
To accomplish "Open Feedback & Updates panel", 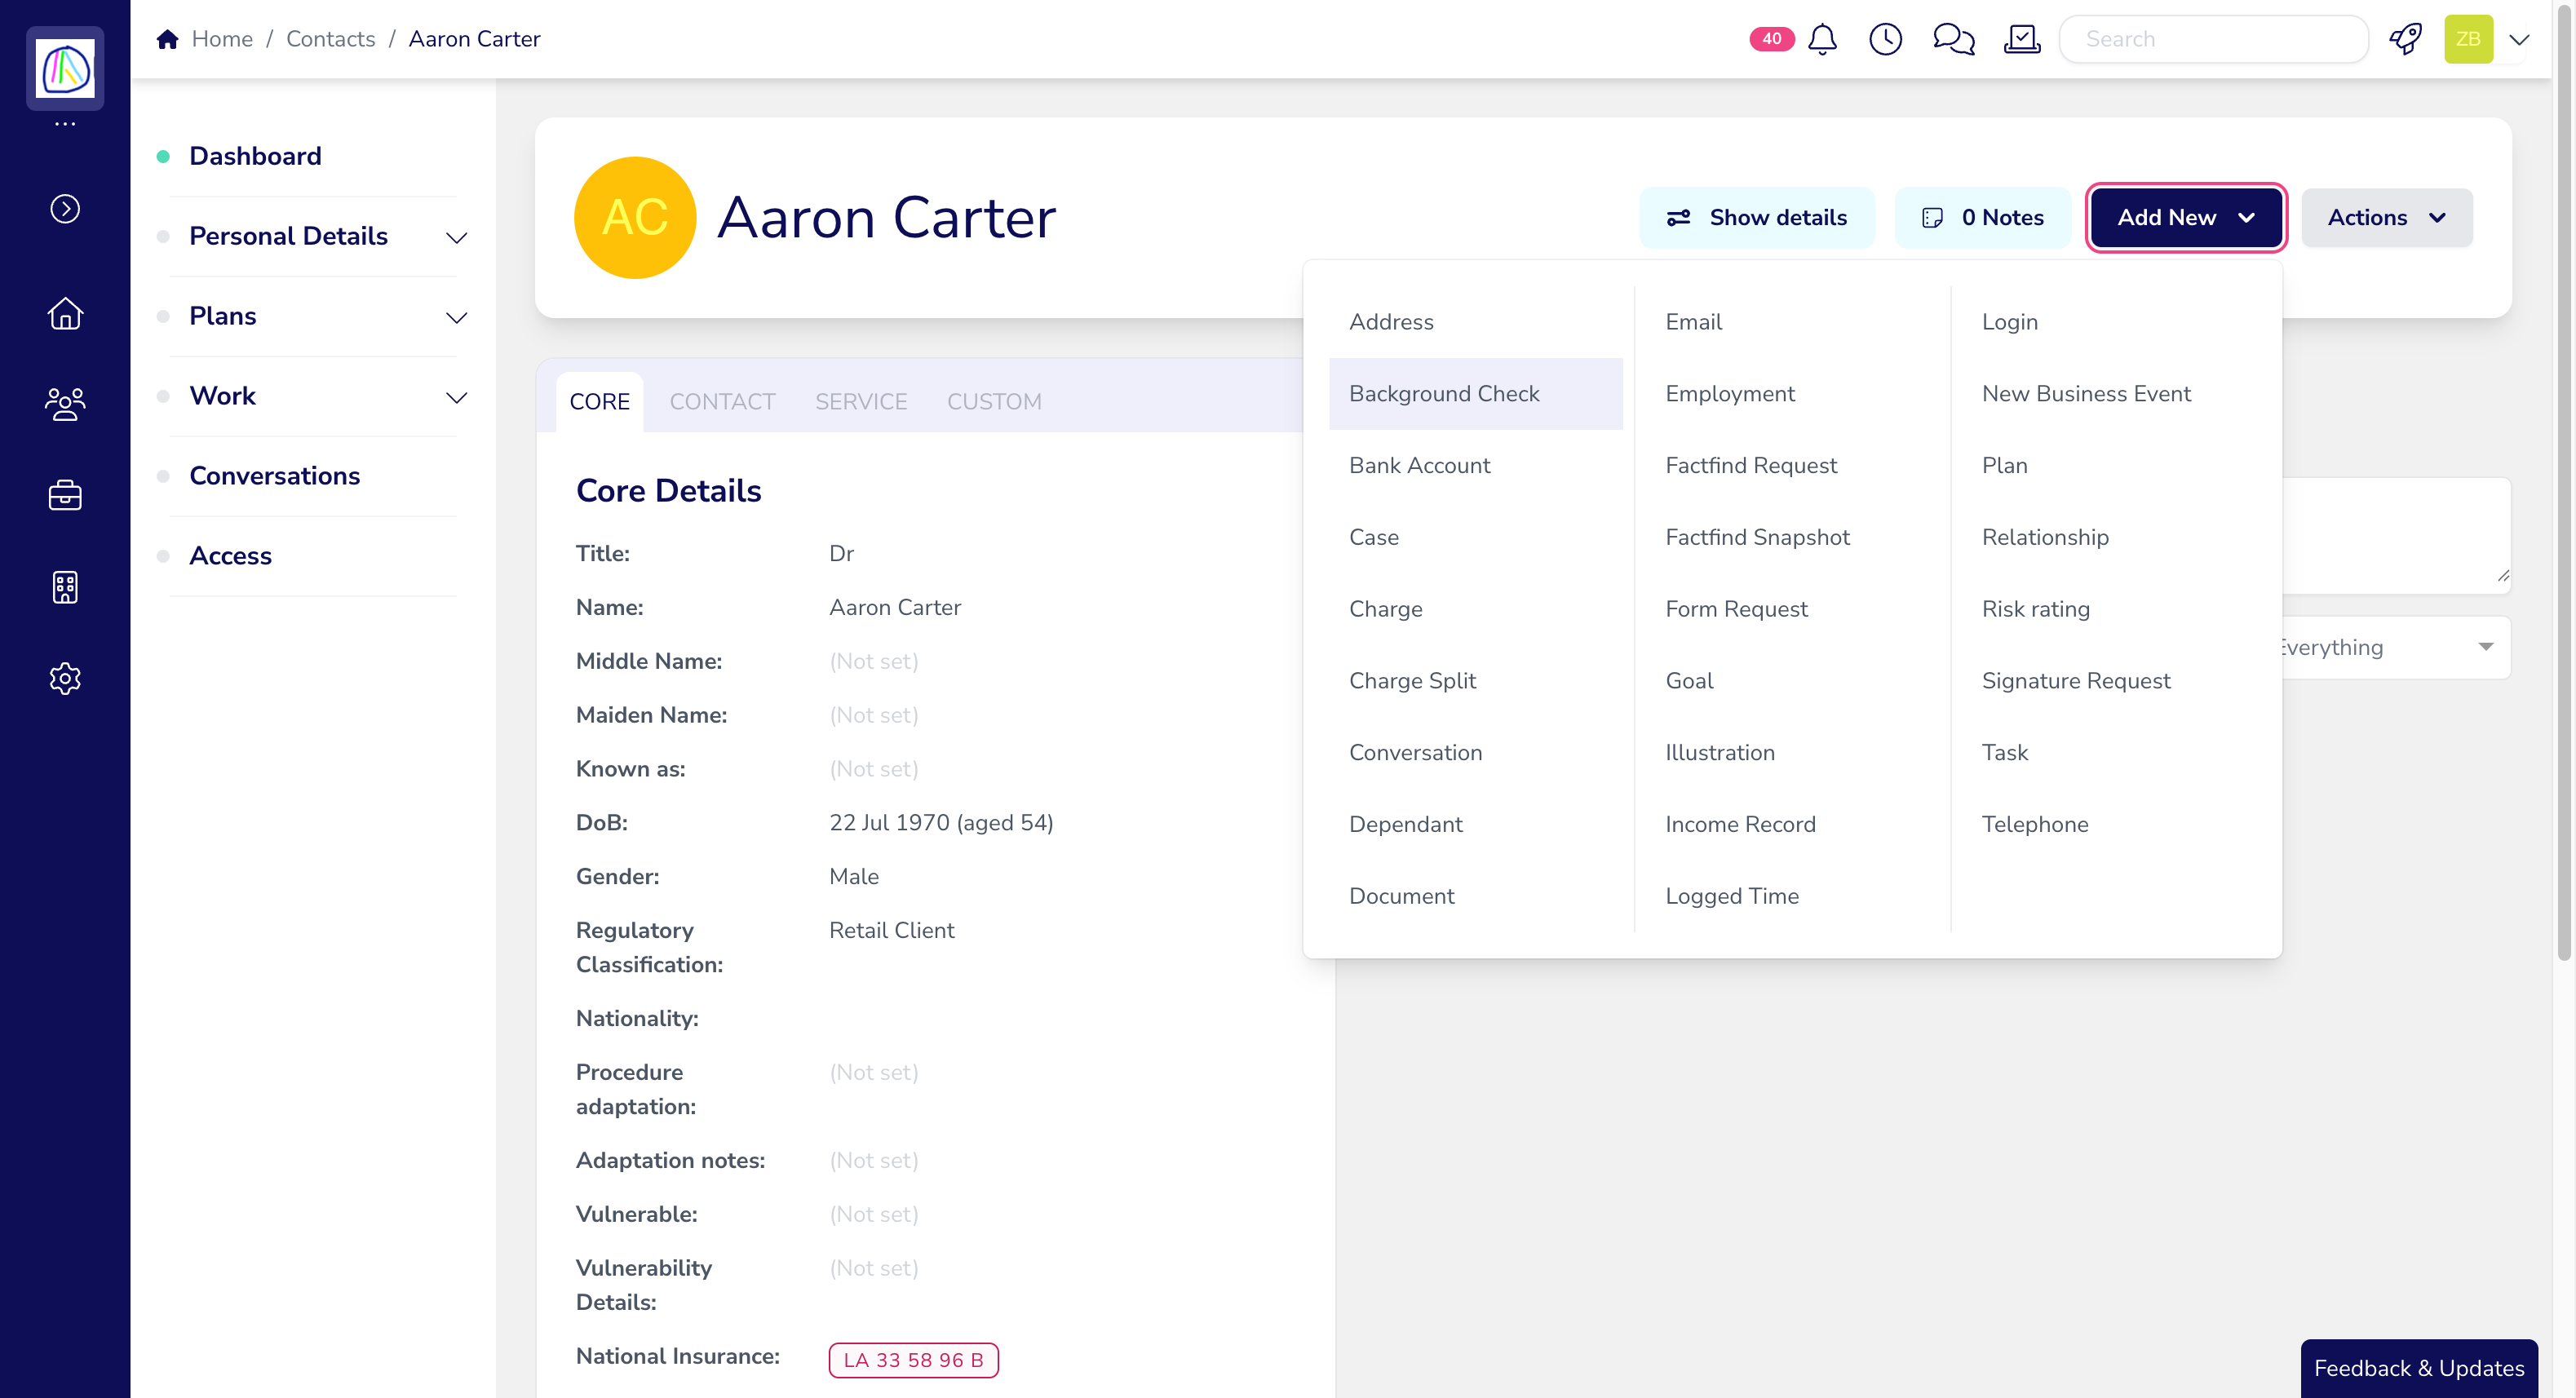I will 2418,1367.
